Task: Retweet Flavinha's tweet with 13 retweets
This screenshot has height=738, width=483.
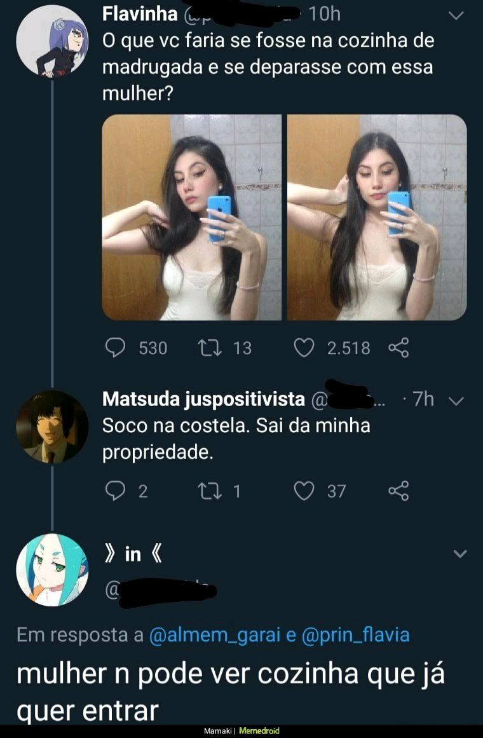Action: [210, 348]
